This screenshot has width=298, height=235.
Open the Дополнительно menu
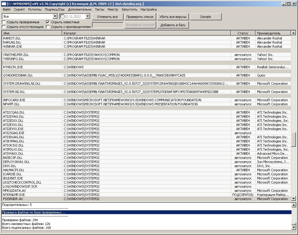click(80, 9)
